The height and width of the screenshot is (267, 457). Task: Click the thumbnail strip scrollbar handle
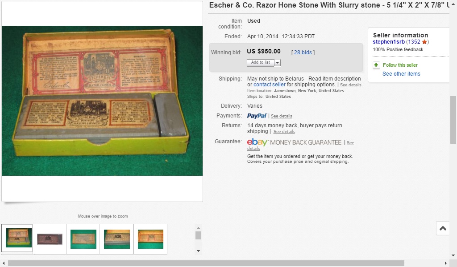pos(199,235)
